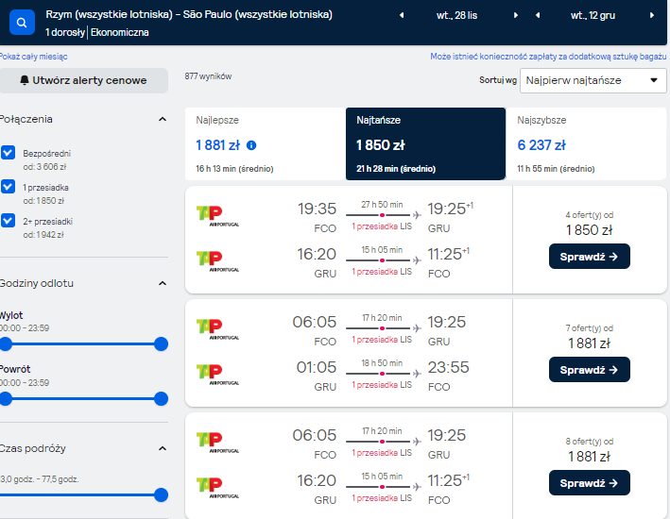The height and width of the screenshot is (519, 670).
Task: Go to next return date after wt., 12 gru
Action: (x=652, y=15)
